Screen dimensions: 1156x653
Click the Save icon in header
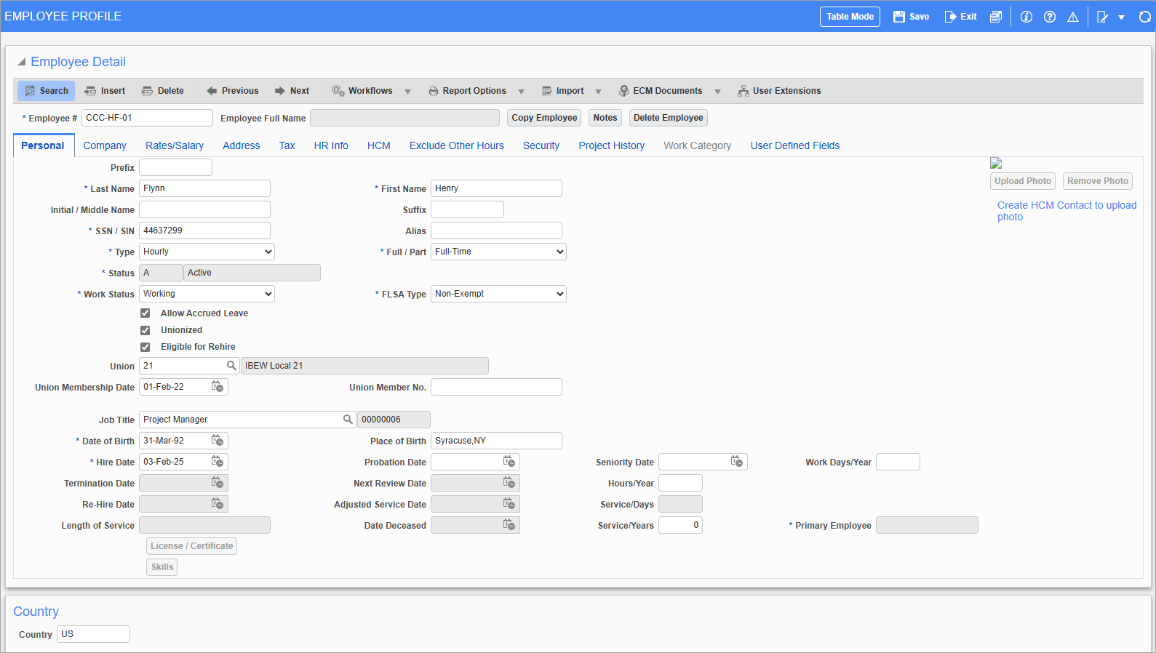click(x=899, y=17)
